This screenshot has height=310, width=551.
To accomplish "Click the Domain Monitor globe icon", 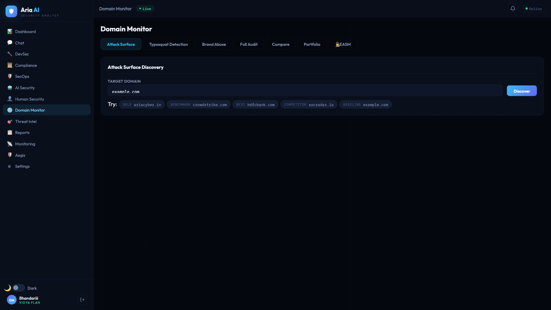I will tap(10, 110).
